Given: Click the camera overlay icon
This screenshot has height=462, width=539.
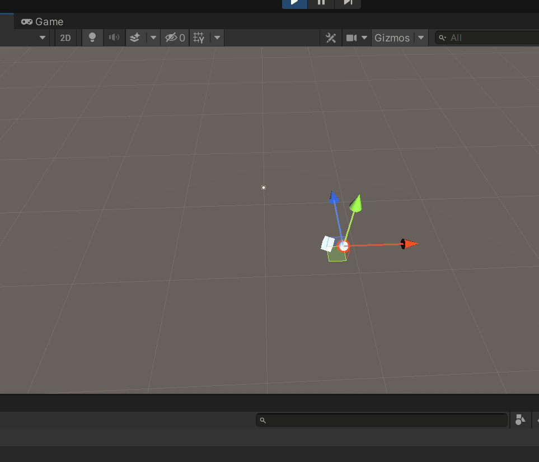Looking at the screenshot, I should tap(353, 38).
